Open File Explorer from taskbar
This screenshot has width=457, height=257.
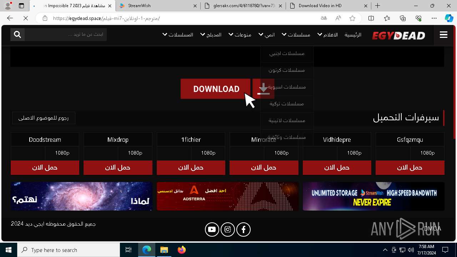click(x=164, y=250)
